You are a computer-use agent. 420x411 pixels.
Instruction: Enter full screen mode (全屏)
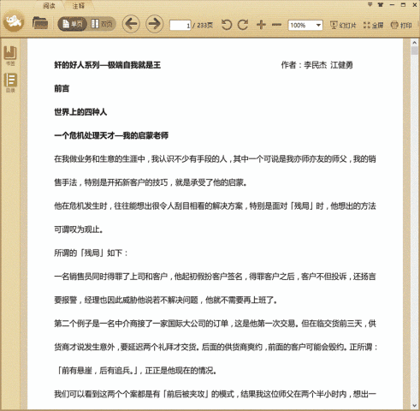pos(373,25)
